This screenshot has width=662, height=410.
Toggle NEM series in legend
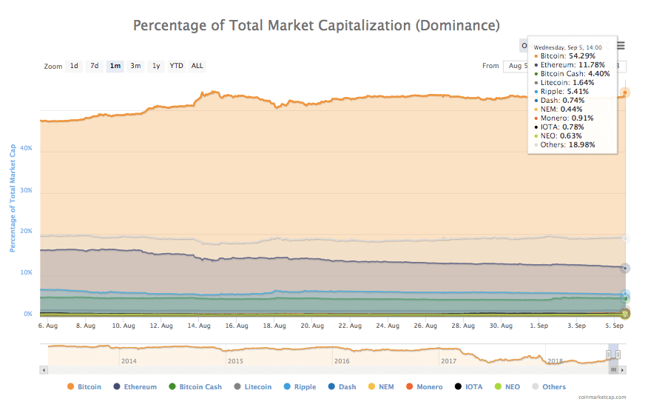point(381,387)
